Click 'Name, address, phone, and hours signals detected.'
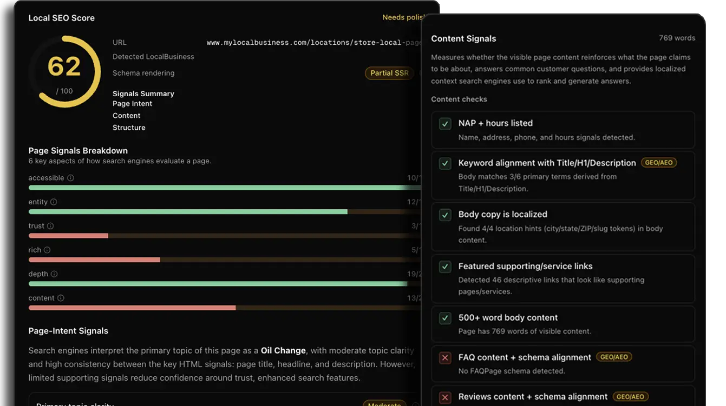Screen dimensions: 726x406 click(x=547, y=137)
